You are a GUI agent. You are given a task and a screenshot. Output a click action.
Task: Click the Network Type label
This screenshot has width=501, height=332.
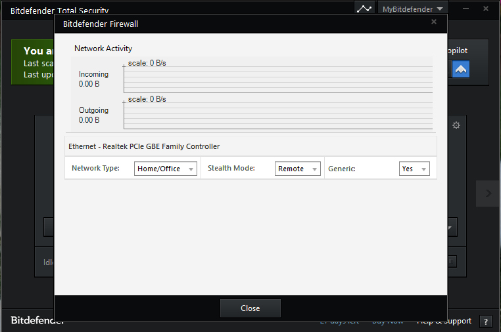[95, 168]
